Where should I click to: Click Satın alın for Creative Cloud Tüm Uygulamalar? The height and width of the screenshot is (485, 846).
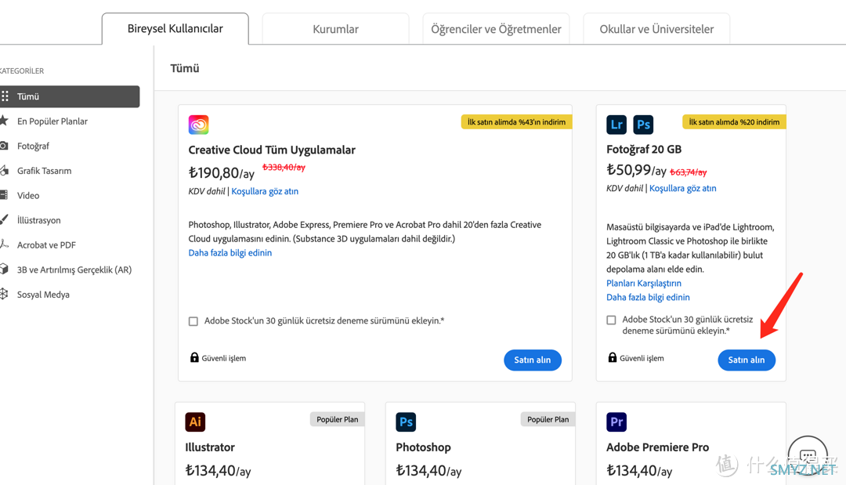click(x=533, y=360)
